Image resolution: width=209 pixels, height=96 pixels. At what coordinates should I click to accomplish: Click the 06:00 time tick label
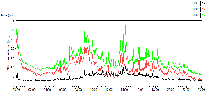[63, 90]
